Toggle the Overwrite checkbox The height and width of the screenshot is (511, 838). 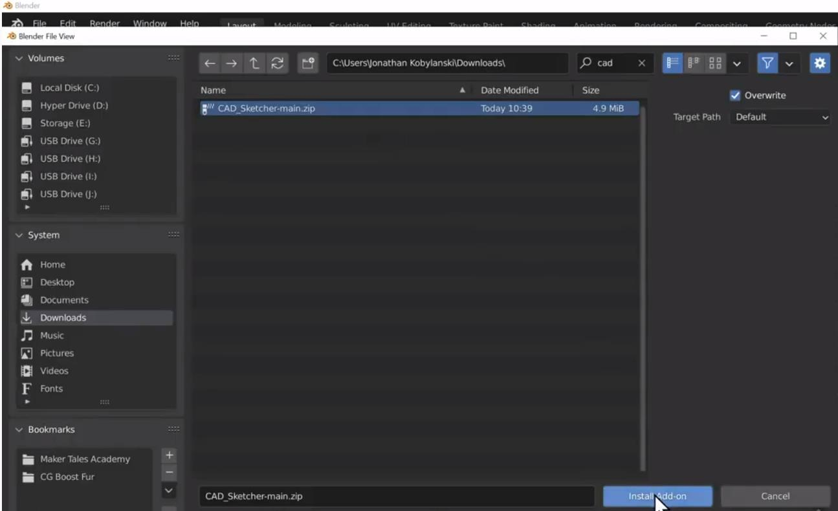pos(735,96)
